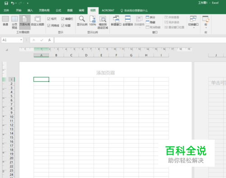Click the cancel (X) formula icon
This screenshot has height=178, width=226.
coord(34,40)
